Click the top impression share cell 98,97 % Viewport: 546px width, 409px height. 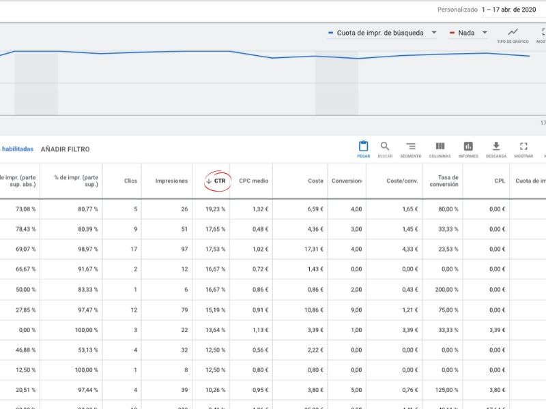88,249
